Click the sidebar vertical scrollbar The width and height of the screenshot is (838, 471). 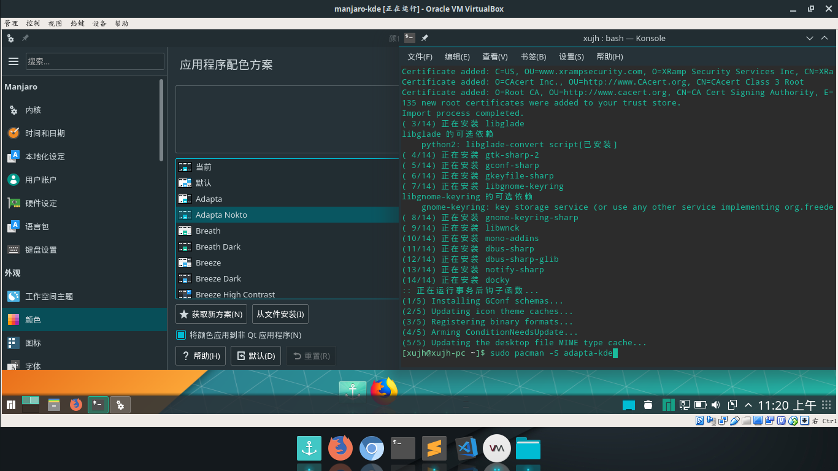click(161, 120)
